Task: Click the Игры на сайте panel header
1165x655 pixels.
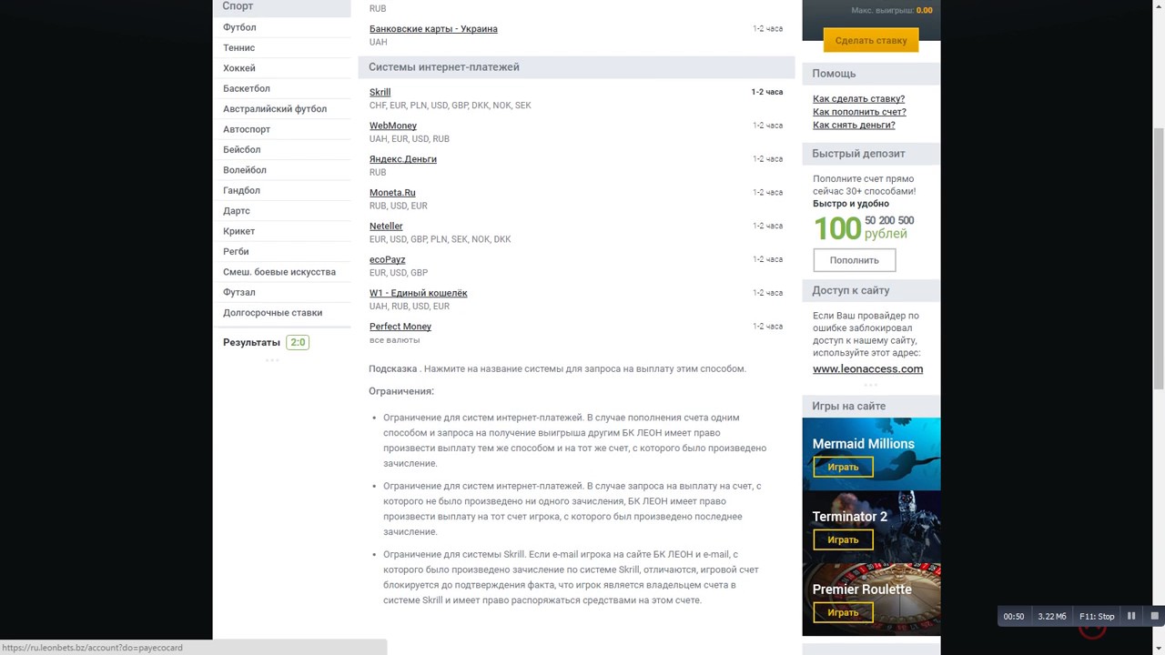Action: click(x=871, y=406)
